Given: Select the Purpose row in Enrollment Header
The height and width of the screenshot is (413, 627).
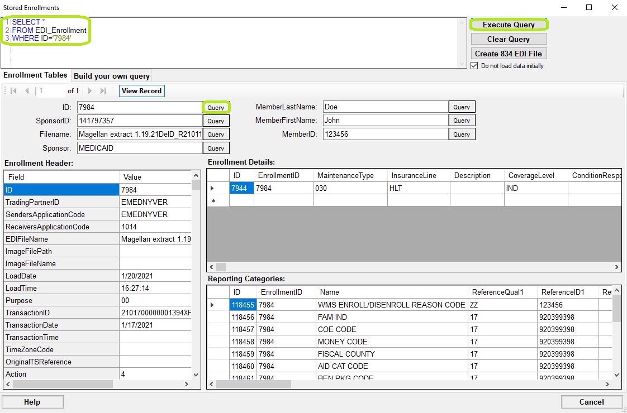Looking at the screenshot, I should pos(97,300).
